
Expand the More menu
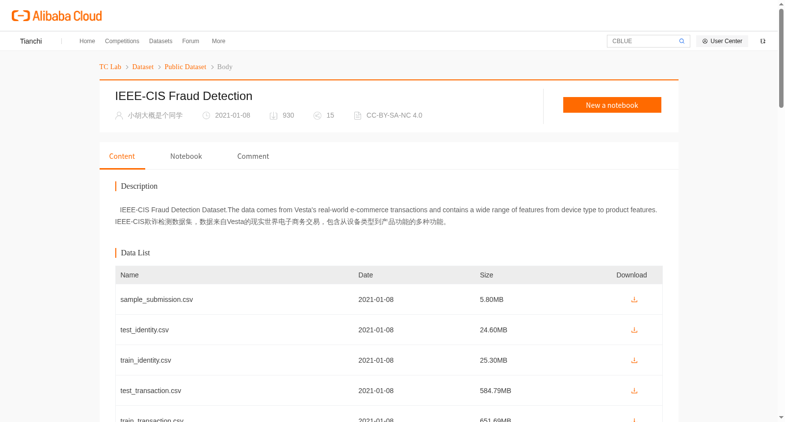(219, 41)
